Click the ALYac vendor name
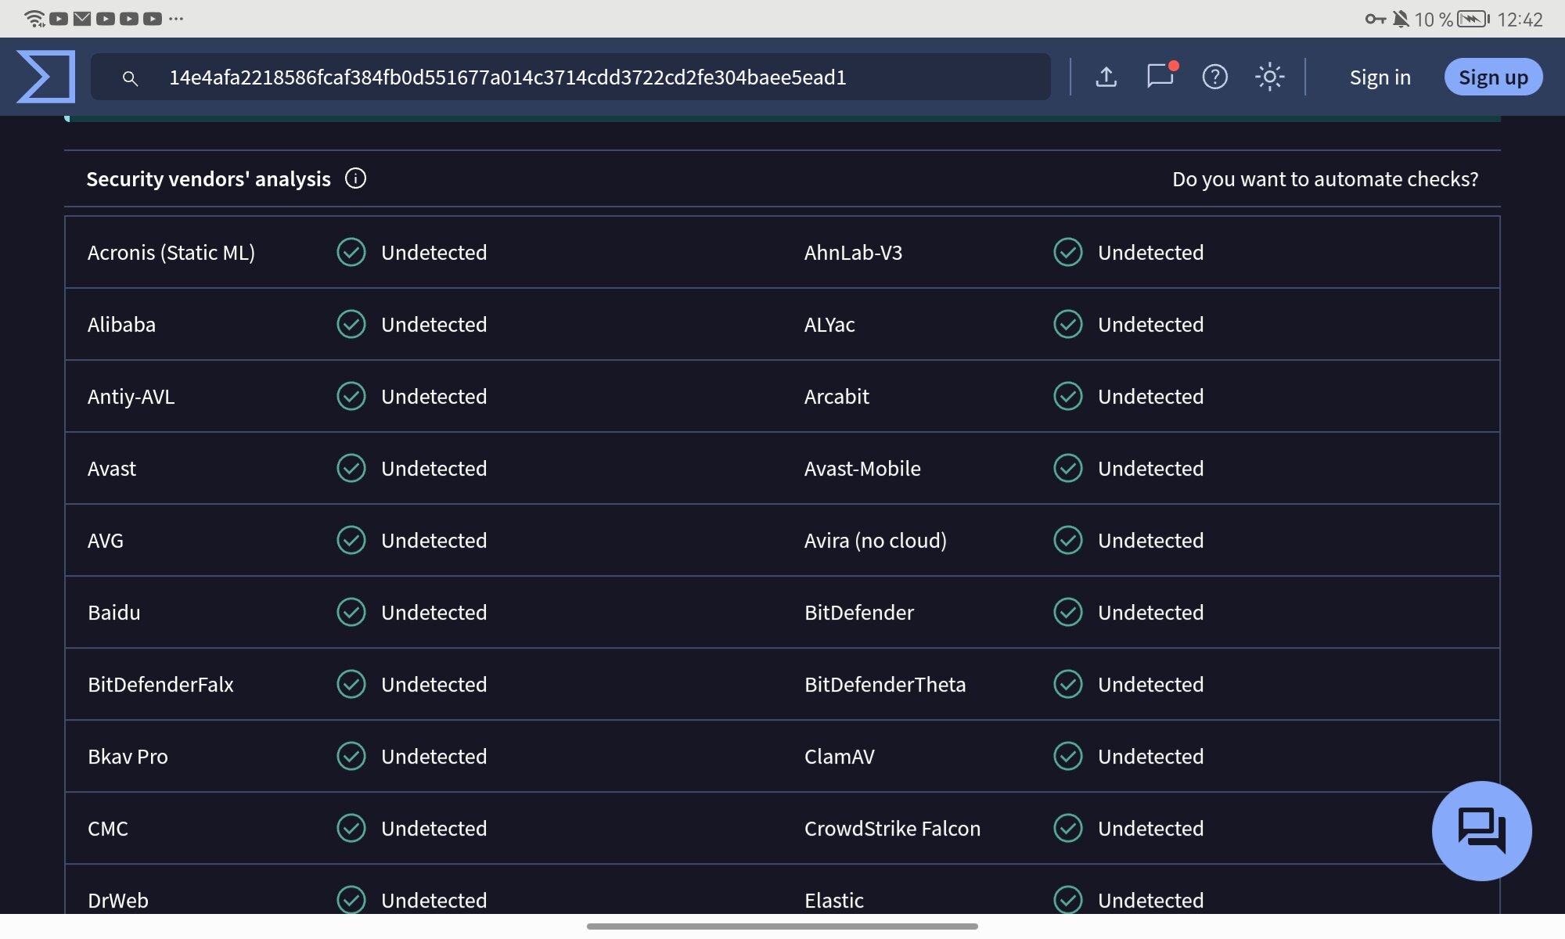This screenshot has width=1565, height=939. pos(829,325)
